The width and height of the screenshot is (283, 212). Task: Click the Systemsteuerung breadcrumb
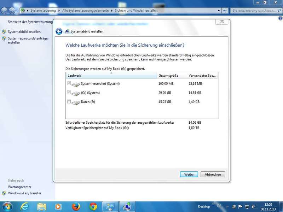pyautogui.click(x=43, y=11)
